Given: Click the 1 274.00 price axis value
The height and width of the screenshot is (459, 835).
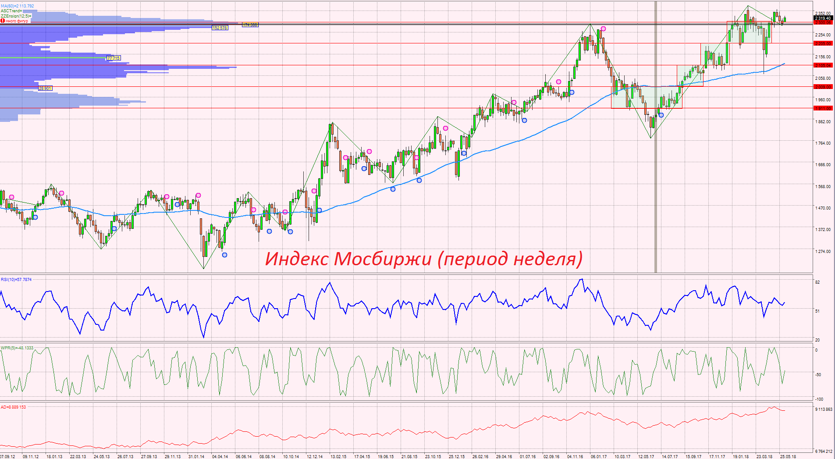Looking at the screenshot, I should coord(823,251).
